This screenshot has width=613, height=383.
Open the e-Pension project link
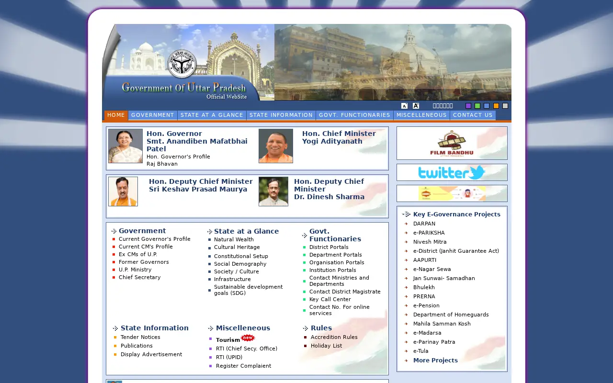426,306
